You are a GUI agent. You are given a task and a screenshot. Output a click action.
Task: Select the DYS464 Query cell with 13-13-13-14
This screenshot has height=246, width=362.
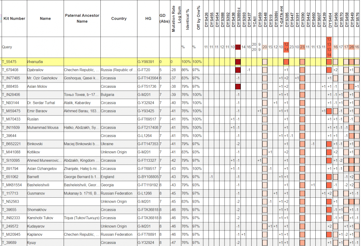[x=329, y=47]
